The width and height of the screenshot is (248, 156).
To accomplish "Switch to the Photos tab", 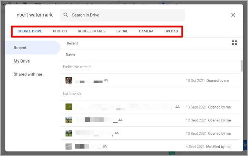I will pos(60,31).
